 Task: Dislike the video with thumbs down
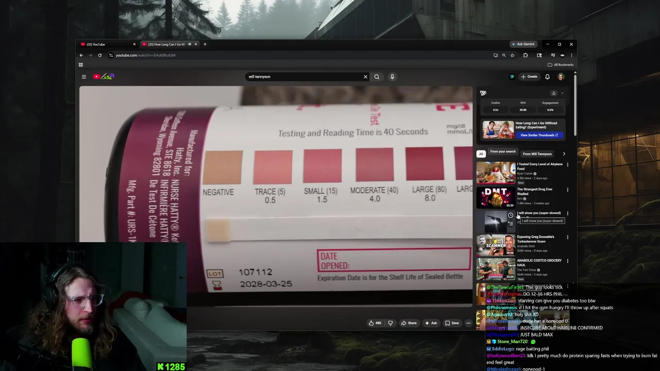[390, 323]
